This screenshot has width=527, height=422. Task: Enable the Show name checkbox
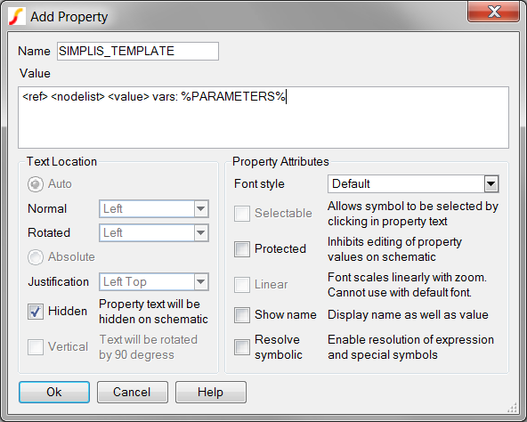pyautogui.click(x=242, y=315)
